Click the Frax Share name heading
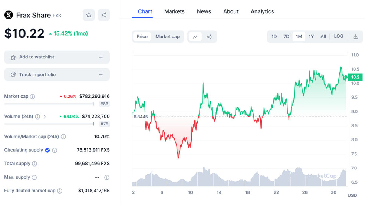 click(x=33, y=15)
